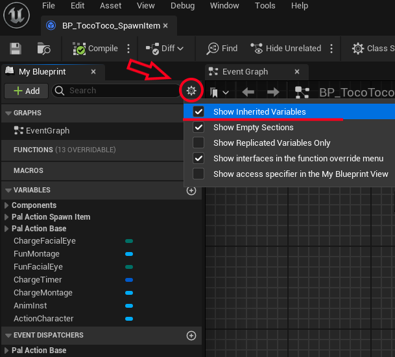Collapse the VARIABLES section
395x357 pixels.
coord(8,190)
